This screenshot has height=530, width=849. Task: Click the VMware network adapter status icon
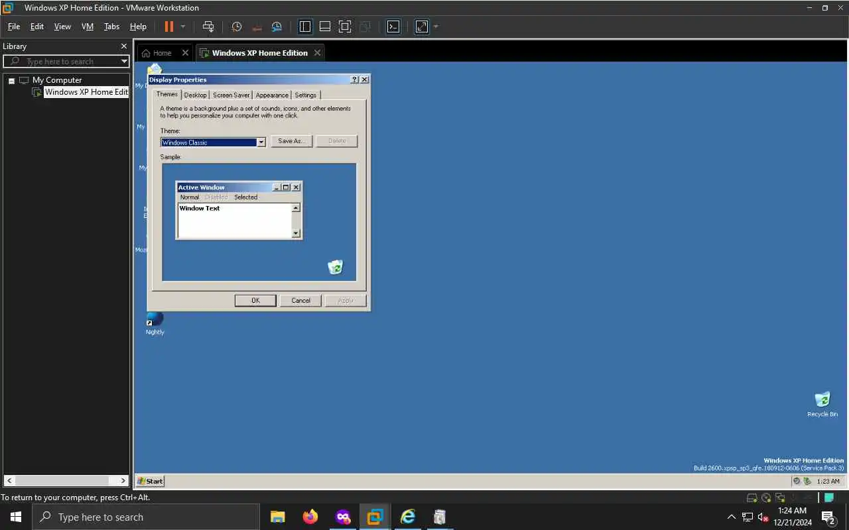coord(779,498)
